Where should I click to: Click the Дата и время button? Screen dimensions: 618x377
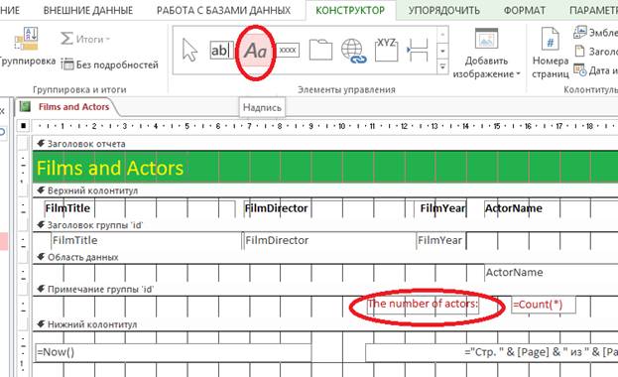[596, 70]
